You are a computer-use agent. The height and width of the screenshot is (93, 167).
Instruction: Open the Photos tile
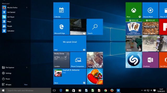click(78, 27)
